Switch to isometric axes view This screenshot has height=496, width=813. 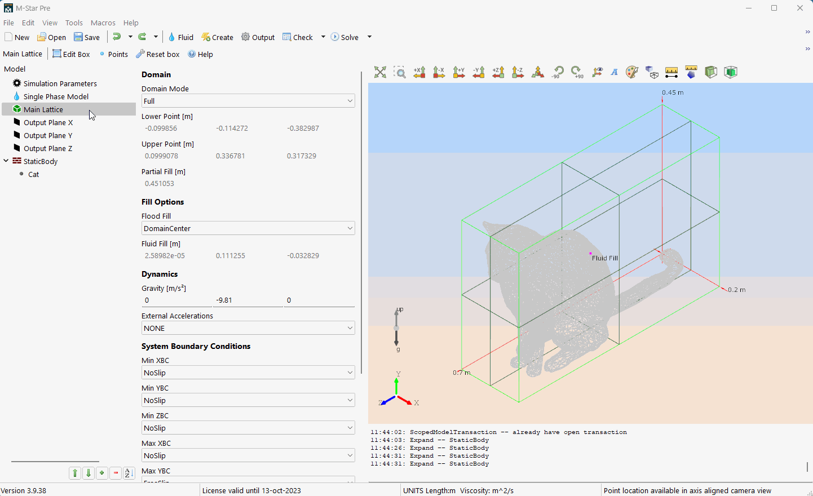pos(538,72)
